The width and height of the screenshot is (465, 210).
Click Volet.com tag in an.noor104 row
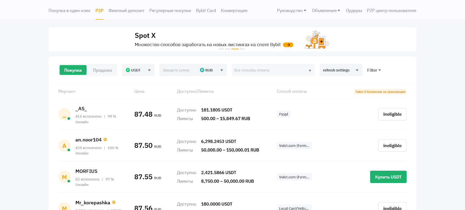294,146
